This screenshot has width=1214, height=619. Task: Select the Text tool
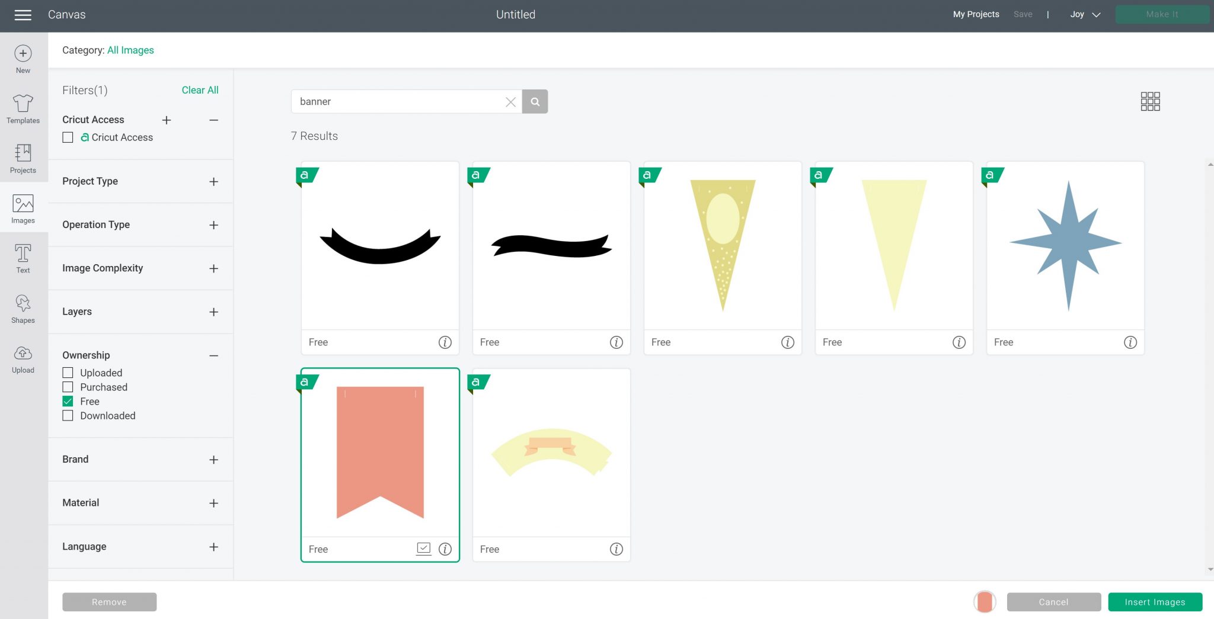coord(23,259)
